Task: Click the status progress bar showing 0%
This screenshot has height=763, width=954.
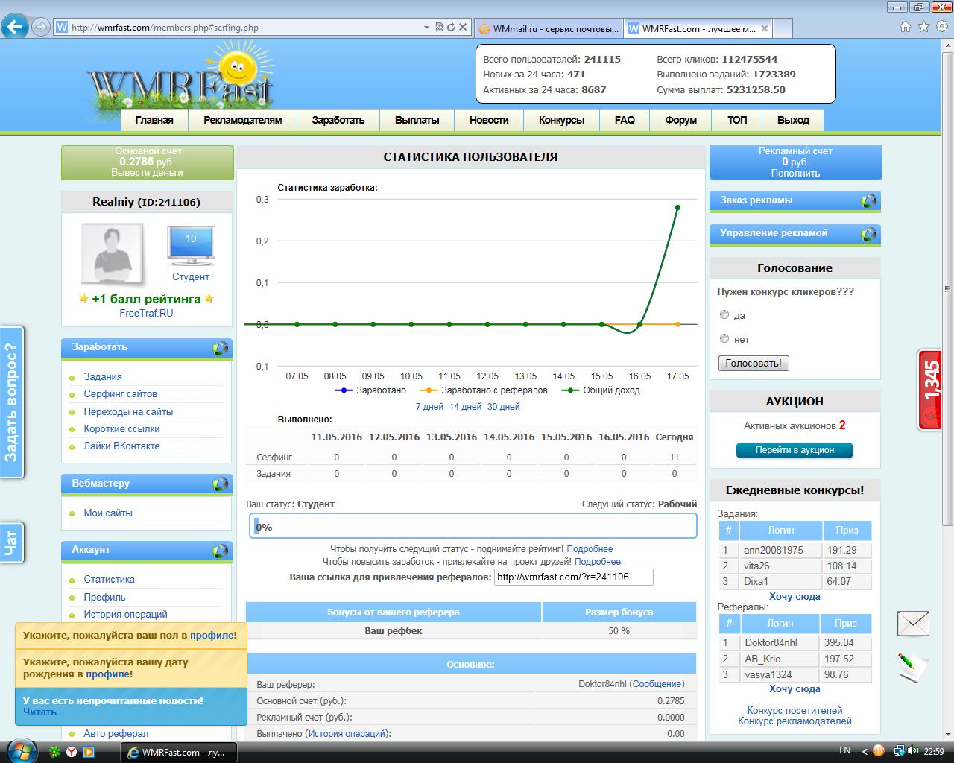Action: click(x=473, y=526)
